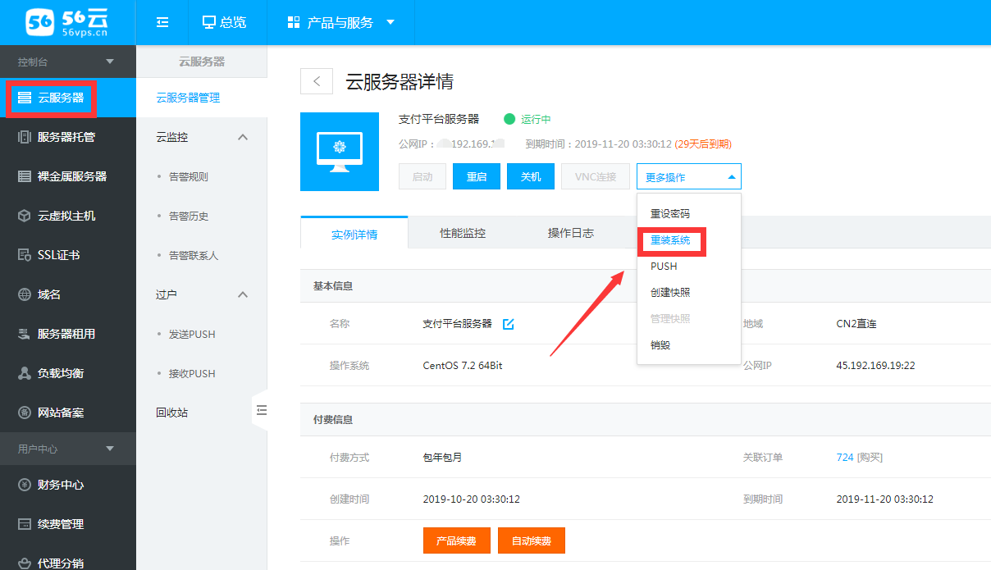Open 域名 in the sidebar

(49, 294)
